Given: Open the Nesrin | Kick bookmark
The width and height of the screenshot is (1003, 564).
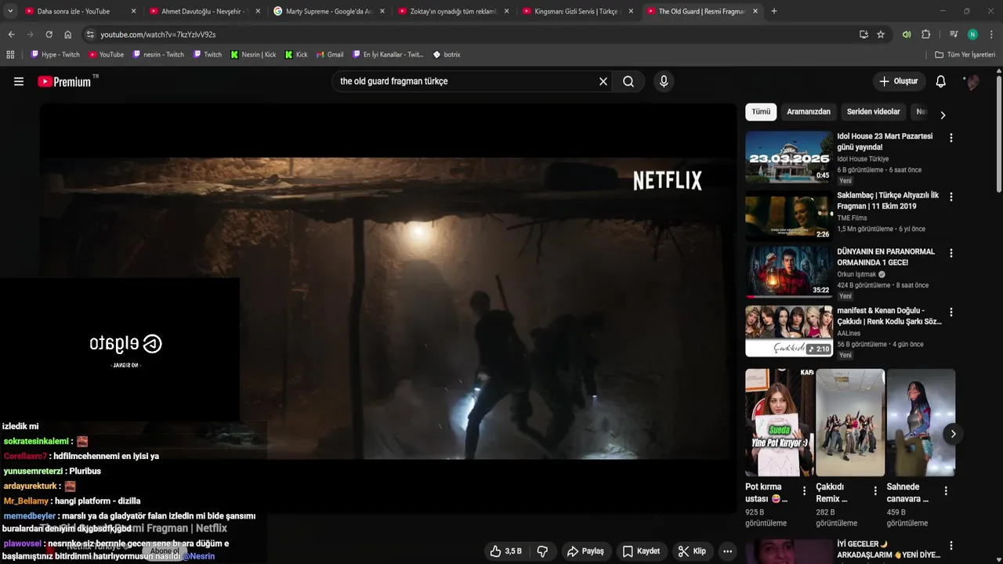Looking at the screenshot, I should pos(253,55).
